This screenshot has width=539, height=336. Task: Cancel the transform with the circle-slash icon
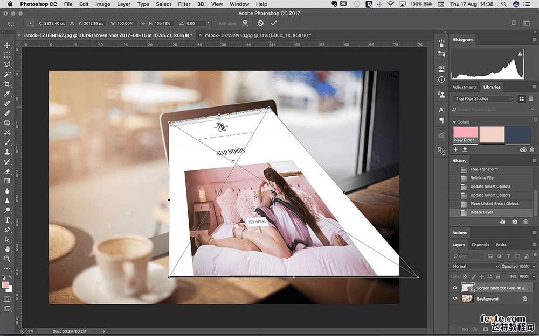pos(260,23)
